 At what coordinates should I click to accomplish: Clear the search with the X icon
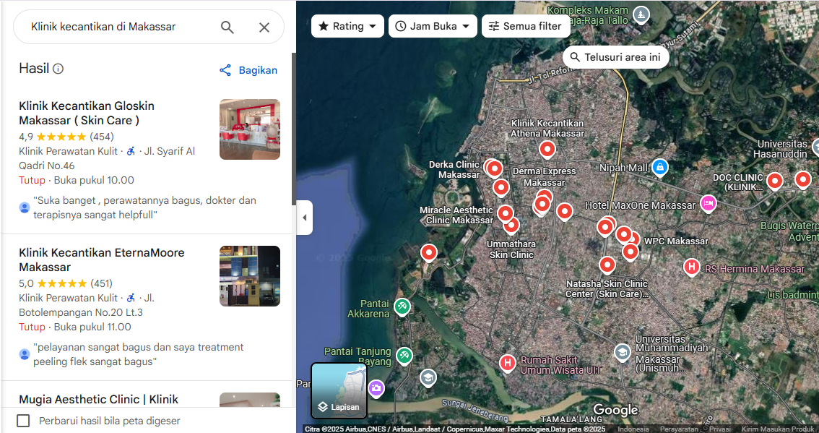coord(264,27)
